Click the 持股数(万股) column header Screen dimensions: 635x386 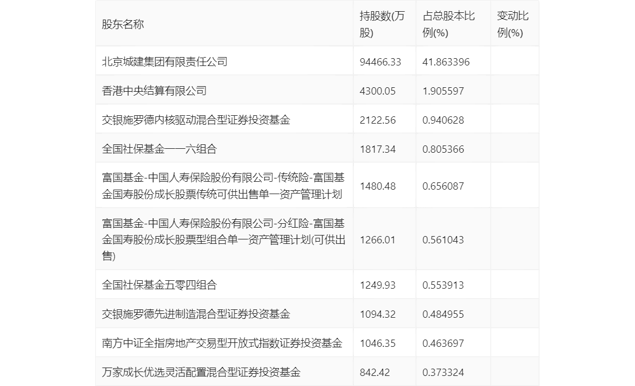[382, 24]
